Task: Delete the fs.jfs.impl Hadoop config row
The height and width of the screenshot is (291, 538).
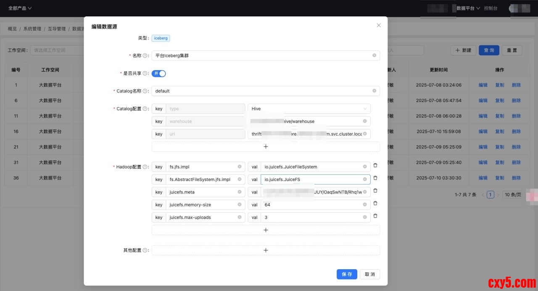Action: pyautogui.click(x=375, y=165)
